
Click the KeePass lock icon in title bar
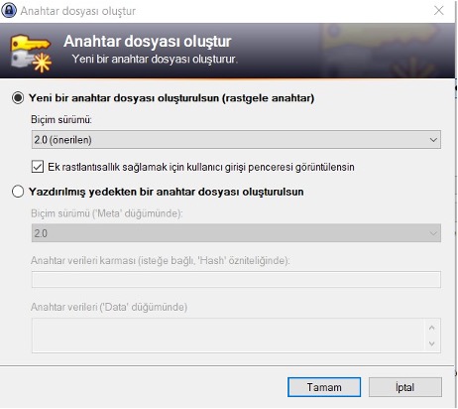click(x=9, y=11)
